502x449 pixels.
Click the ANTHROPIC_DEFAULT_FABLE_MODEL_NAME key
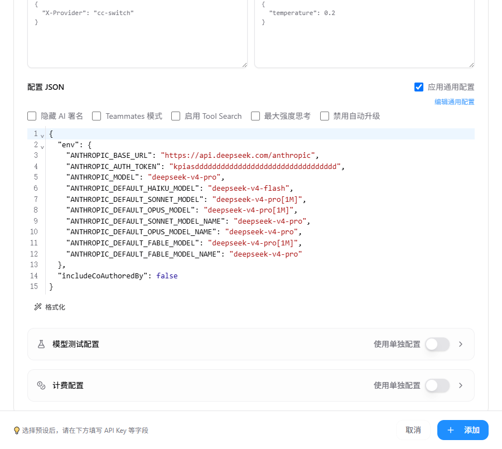pos(143,254)
